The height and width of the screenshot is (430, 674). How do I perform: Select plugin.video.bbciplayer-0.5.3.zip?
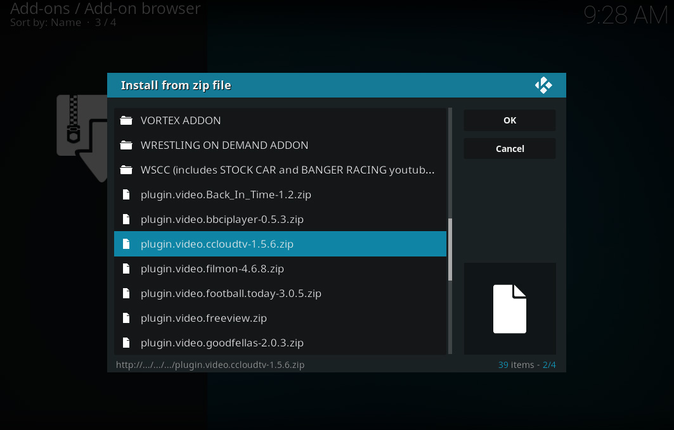280,219
